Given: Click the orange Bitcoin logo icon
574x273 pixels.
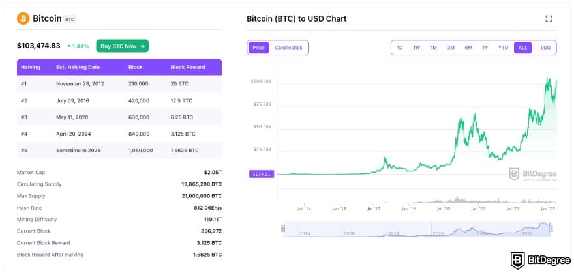Looking at the screenshot, I should tap(23, 19).
